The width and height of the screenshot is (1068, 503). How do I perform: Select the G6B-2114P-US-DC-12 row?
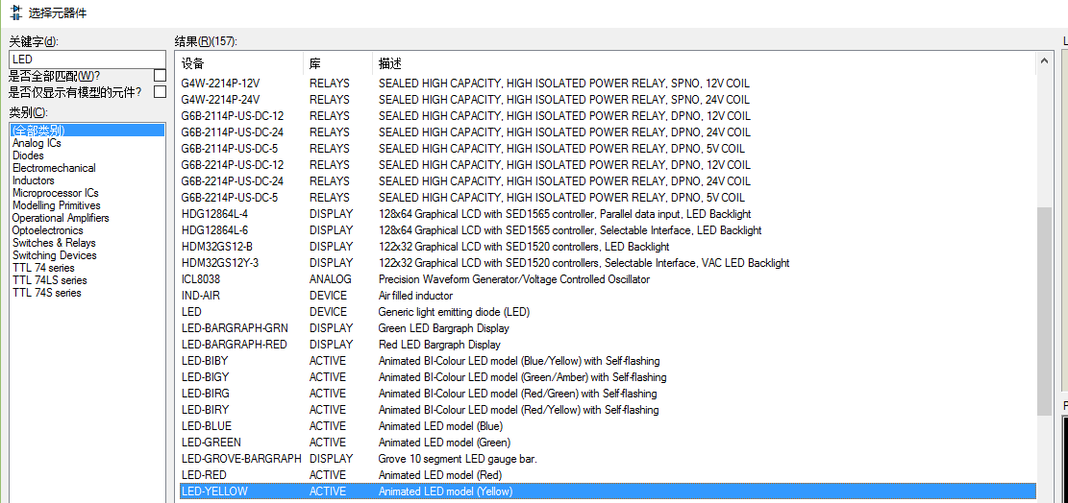(608, 115)
